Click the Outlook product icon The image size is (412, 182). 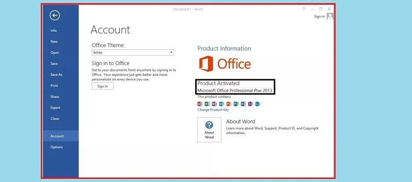[x=222, y=104]
